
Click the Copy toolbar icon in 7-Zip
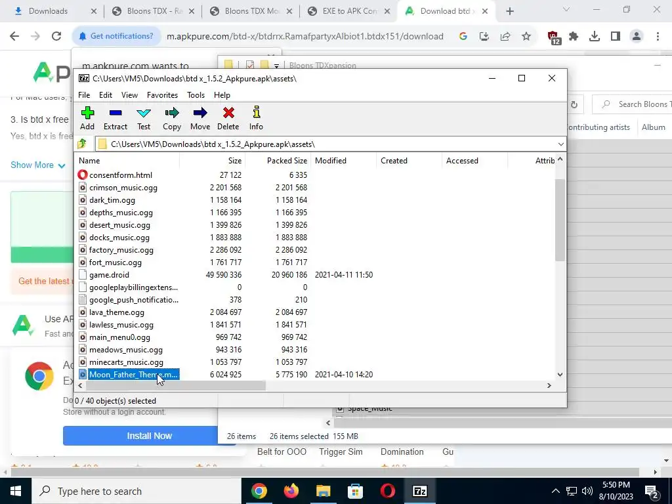[x=172, y=113]
